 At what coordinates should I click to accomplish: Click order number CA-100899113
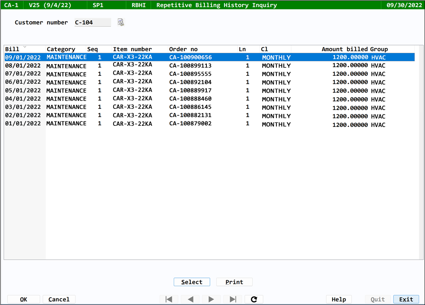click(x=190, y=66)
